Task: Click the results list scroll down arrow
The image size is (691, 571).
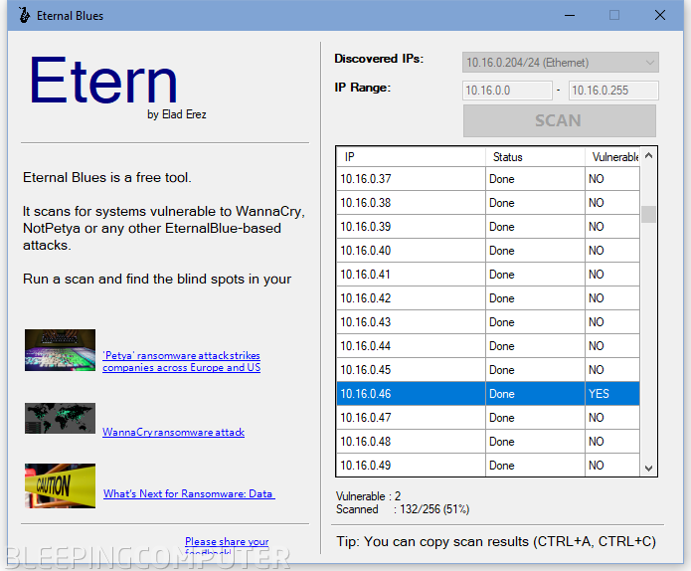Action: [x=648, y=468]
